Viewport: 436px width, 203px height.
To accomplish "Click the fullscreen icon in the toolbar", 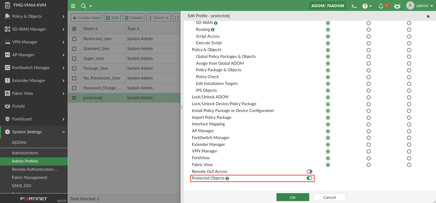I will tap(177, 18).
